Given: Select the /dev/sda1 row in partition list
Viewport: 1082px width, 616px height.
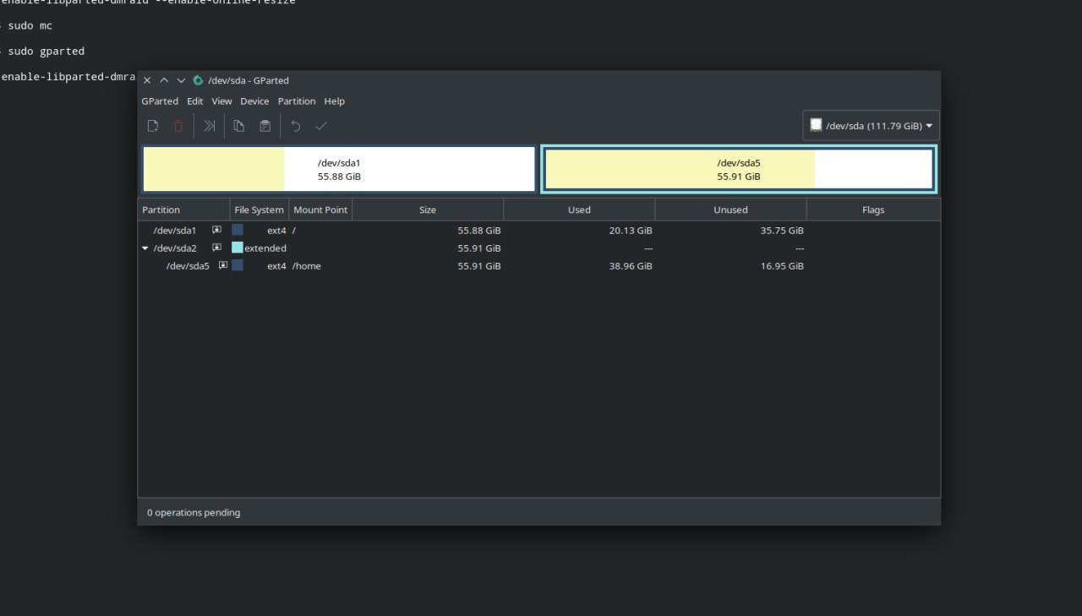Looking at the screenshot, I should (x=538, y=230).
